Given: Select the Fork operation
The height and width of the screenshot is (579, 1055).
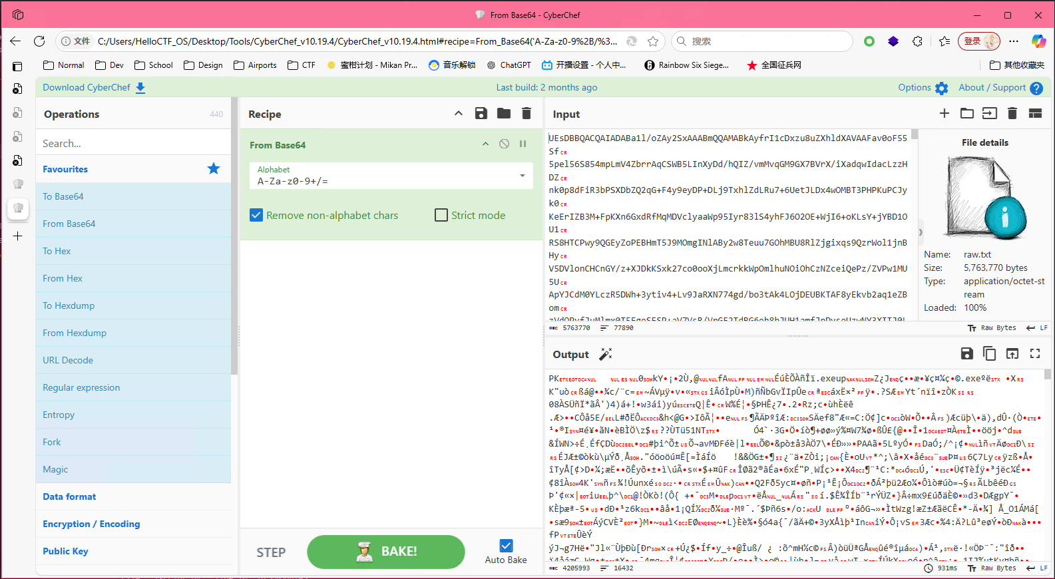Looking at the screenshot, I should (x=133, y=442).
